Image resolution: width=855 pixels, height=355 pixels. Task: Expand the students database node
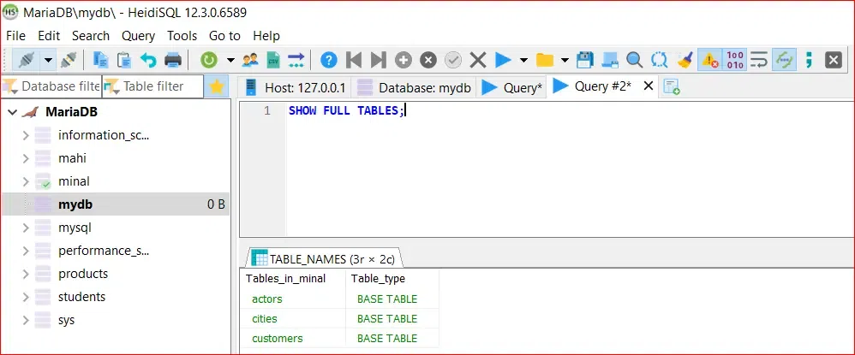(26, 297)
